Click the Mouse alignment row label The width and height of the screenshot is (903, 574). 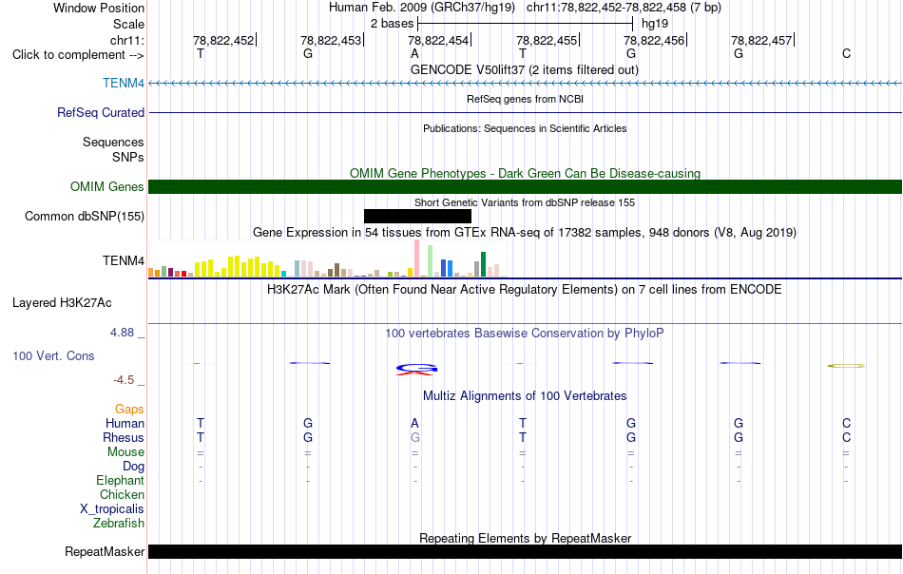point(125,452)
